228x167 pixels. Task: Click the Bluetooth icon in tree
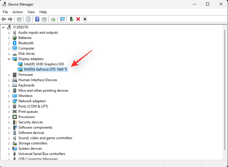[15, 43]
